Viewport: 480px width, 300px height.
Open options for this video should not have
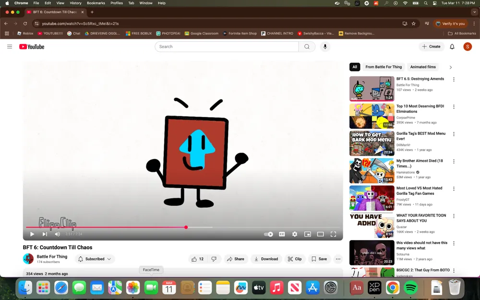pyautogui.click(x=454, y=243)
